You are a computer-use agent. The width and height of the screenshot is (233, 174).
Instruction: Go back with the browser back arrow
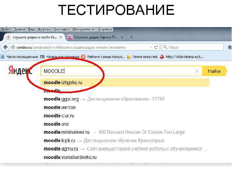[x=6, y=47]
